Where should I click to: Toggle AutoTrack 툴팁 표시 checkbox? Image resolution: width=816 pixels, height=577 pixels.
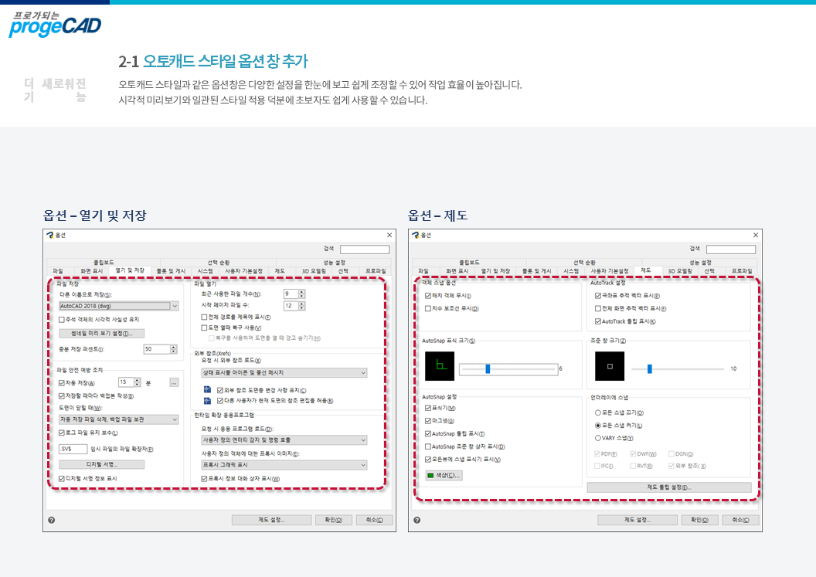pyautogui.click(x=598, y=321)
